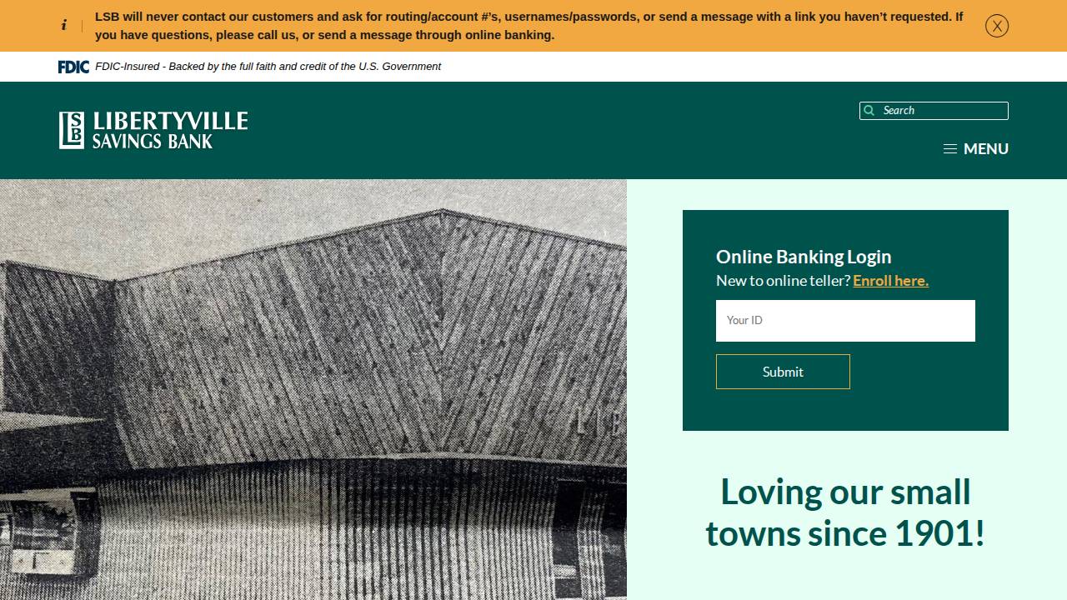
Task: Click the Loving our small towns heading
Action: tap(845, 512)
